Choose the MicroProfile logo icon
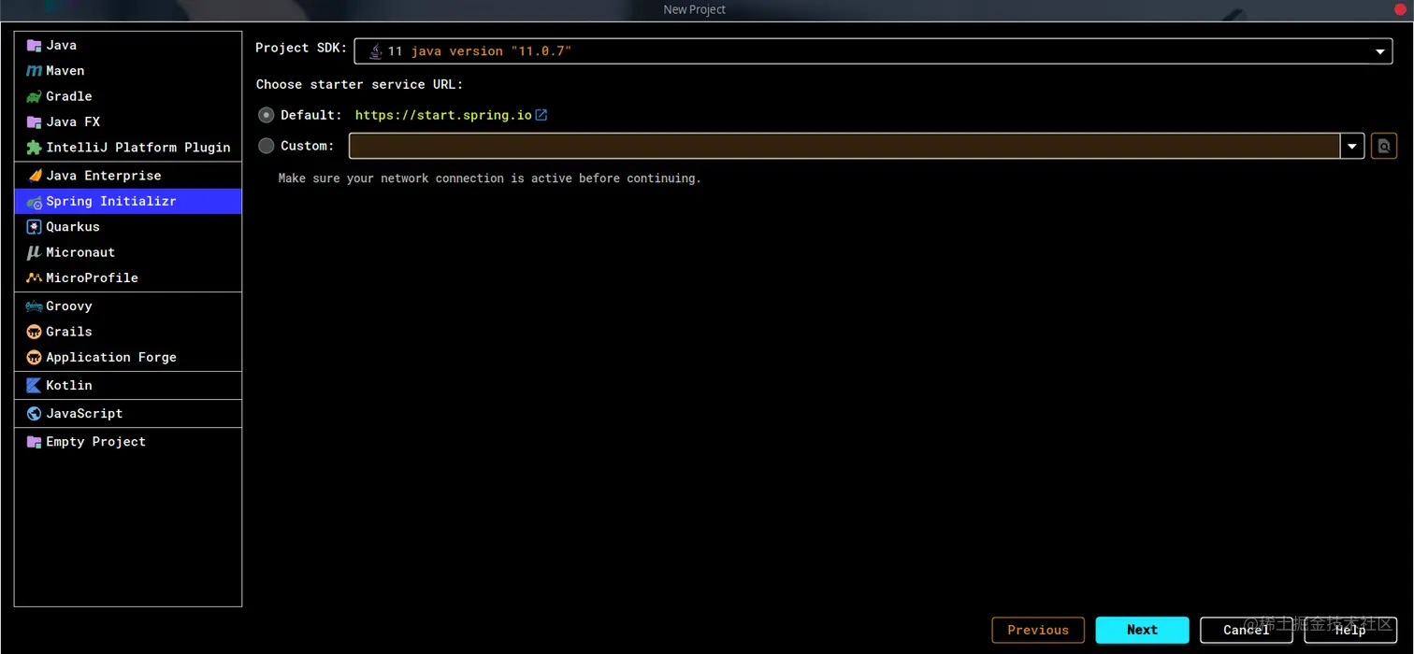The width and height of the screenshot is (1414, 654). (x=34, y=278)
